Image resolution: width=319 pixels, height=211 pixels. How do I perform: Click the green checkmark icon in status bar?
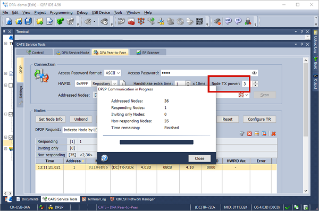pos(288,207)
